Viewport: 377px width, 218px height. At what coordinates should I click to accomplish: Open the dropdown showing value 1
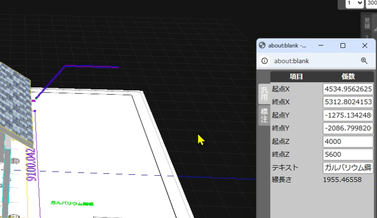(x=355, y=3)
